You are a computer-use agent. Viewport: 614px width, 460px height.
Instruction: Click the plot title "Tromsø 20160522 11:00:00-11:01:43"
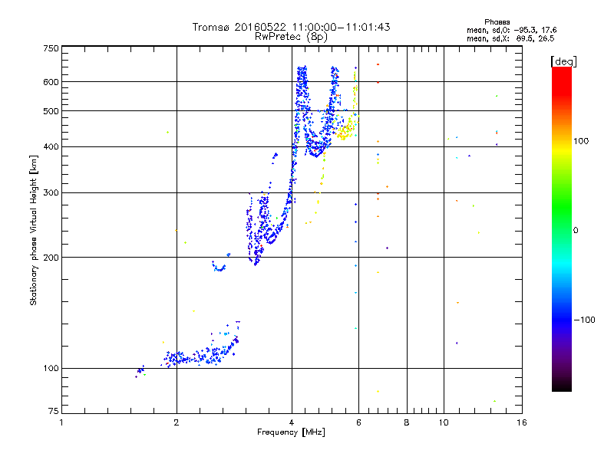click(291, 27)
